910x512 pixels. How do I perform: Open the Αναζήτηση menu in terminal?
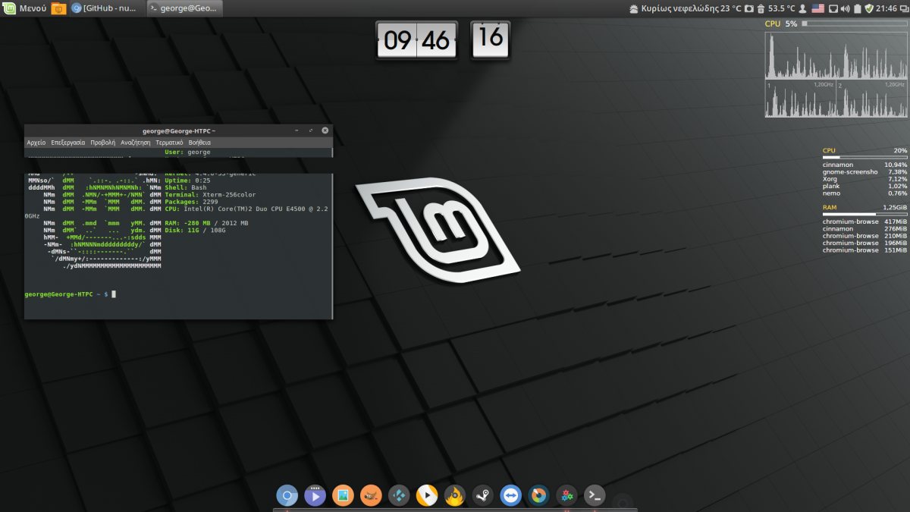[136, 142]
